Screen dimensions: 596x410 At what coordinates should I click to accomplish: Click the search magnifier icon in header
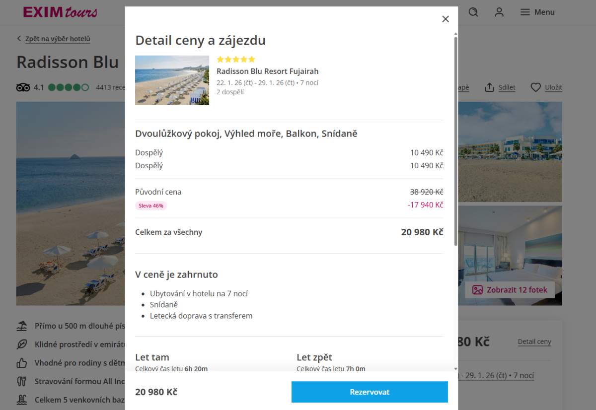tap(473, 12)
